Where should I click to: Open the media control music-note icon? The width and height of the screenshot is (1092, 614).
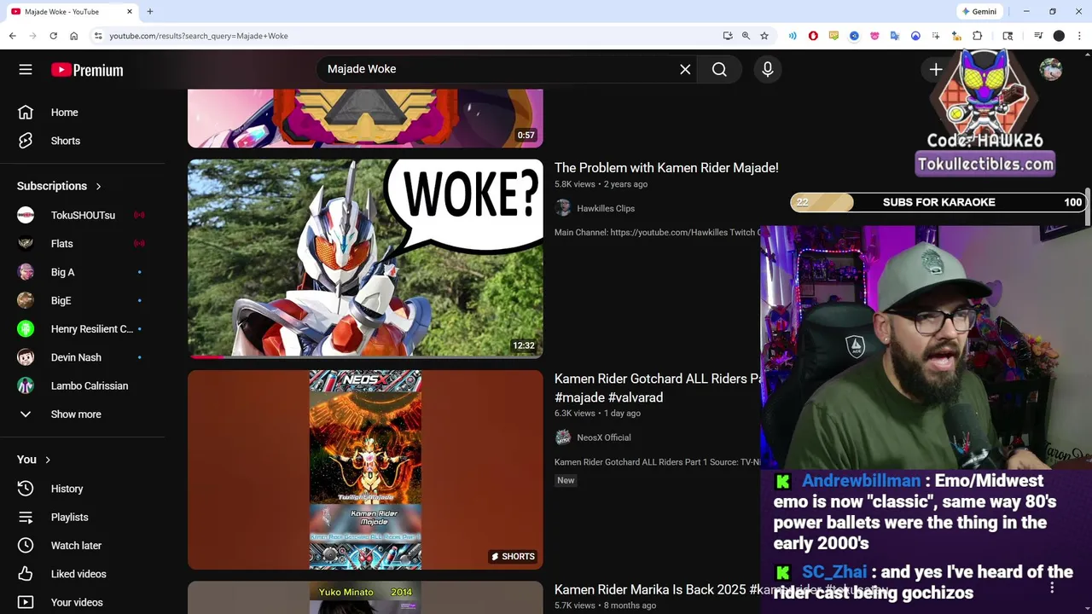click(x=1038, y=36)
